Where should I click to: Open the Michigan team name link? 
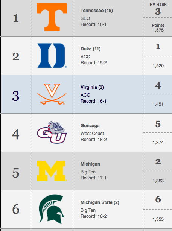point(90,164)
